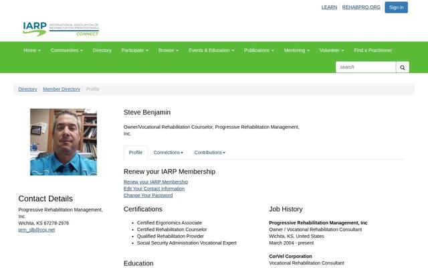Visit the REHABPRO.ORG link
This screenshot has width=428, height=268.
361,7
